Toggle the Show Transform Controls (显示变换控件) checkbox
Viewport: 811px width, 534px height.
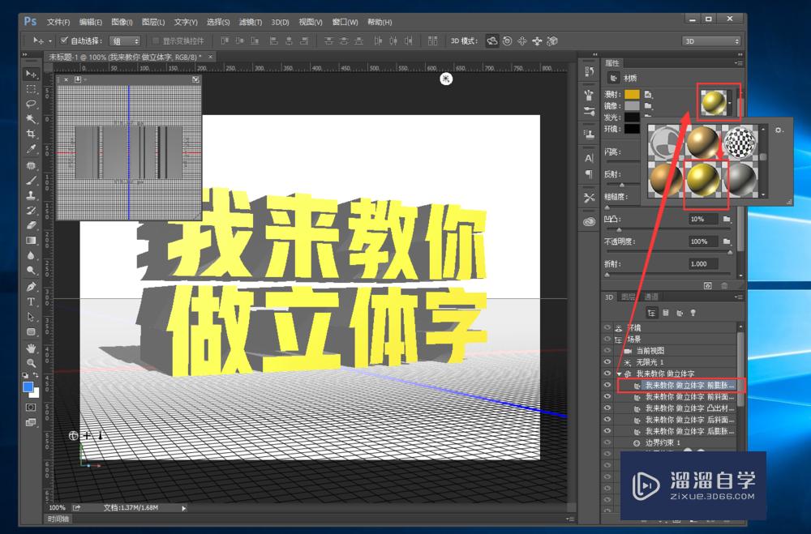[x=156, y=41]
